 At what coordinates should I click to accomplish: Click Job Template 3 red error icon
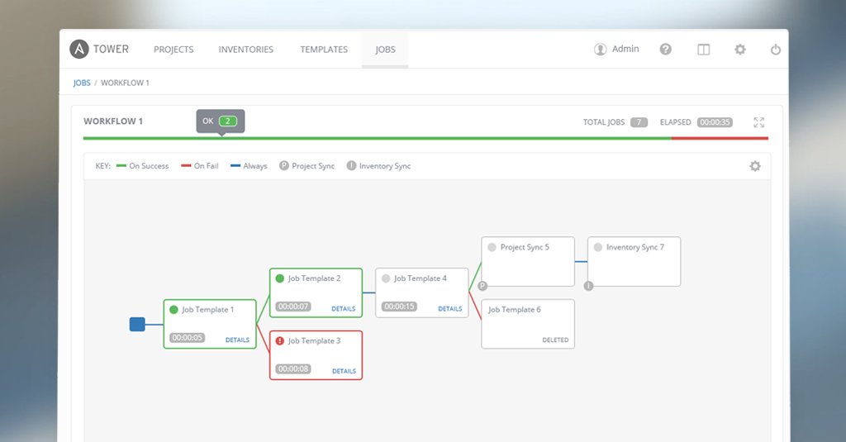coord(279,341)
